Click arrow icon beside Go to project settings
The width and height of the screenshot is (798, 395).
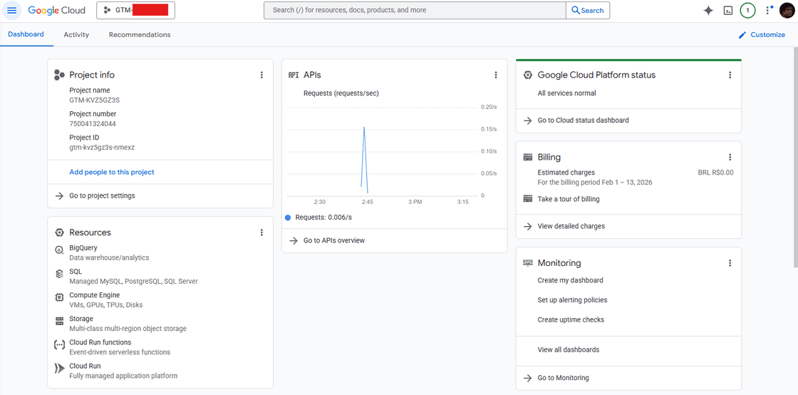[x=59, y=195]
